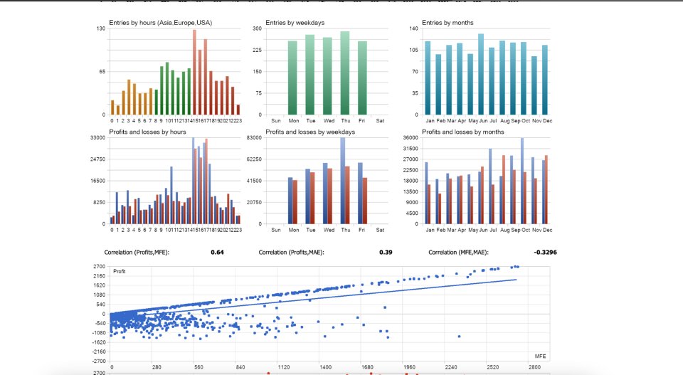Click y-axis value 33000 in hourly profits chart
The height and width of the screenshot is (375, 683).
97,137
